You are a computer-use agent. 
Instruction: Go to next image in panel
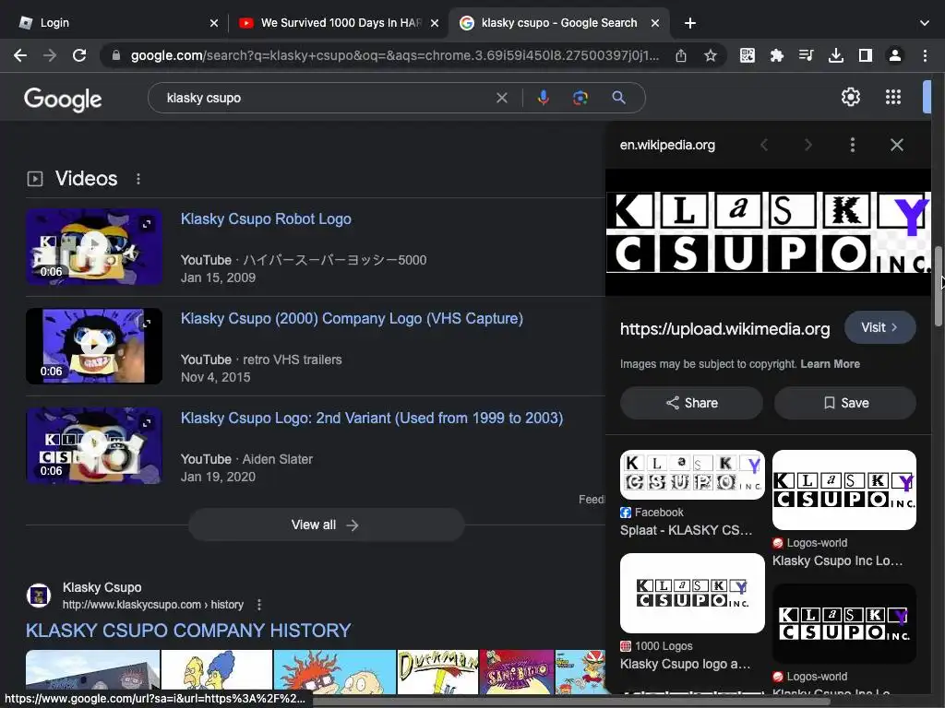click(x=808, y=145)
